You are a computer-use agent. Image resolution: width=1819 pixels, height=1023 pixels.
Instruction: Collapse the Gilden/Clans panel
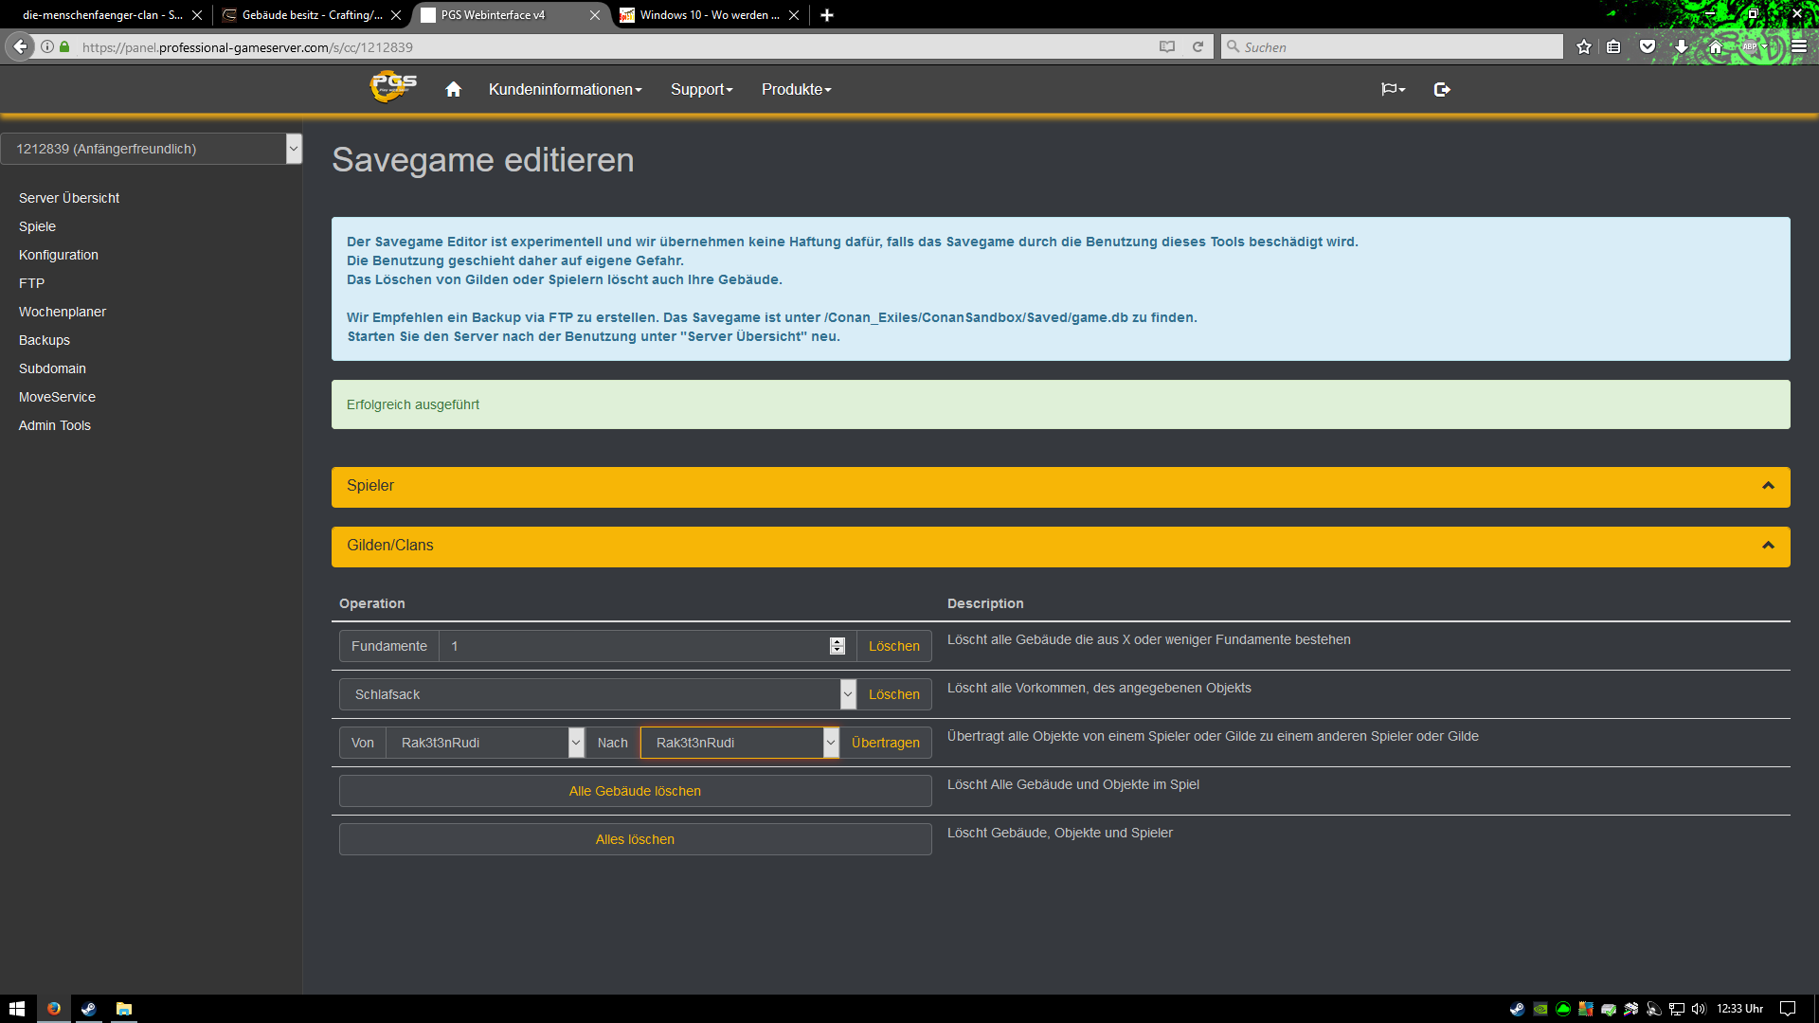point(1767,546)
